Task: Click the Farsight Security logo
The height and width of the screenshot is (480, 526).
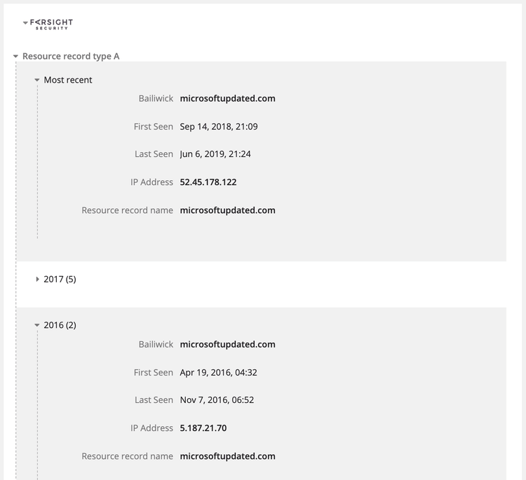Action: tap(52, 24)
